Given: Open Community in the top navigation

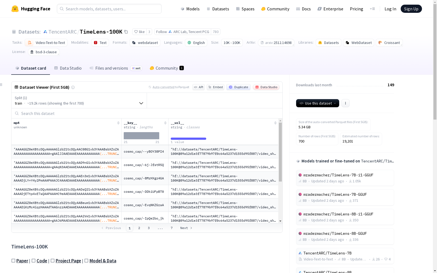Looking at the screenshot, I should pos(275,9).
